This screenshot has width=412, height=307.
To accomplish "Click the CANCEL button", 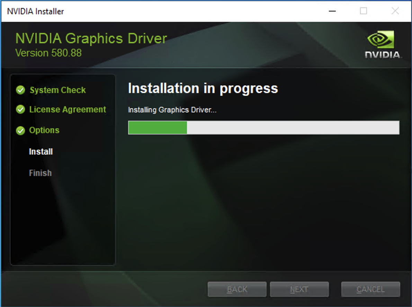I will pos(370,289).
